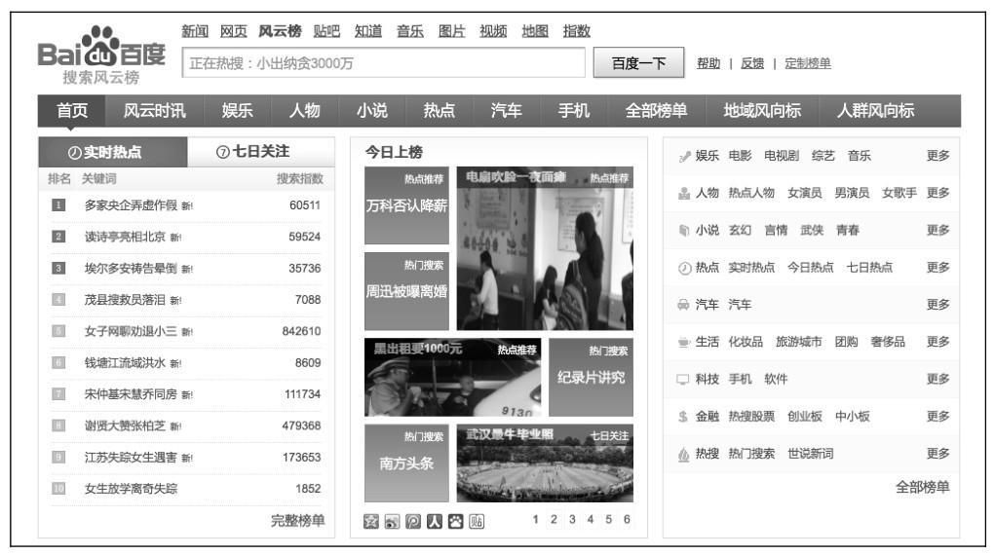This screenshot has width=995, height=555.
Task: Open 地域风向标 navigation item
Action: pos(762,110)
